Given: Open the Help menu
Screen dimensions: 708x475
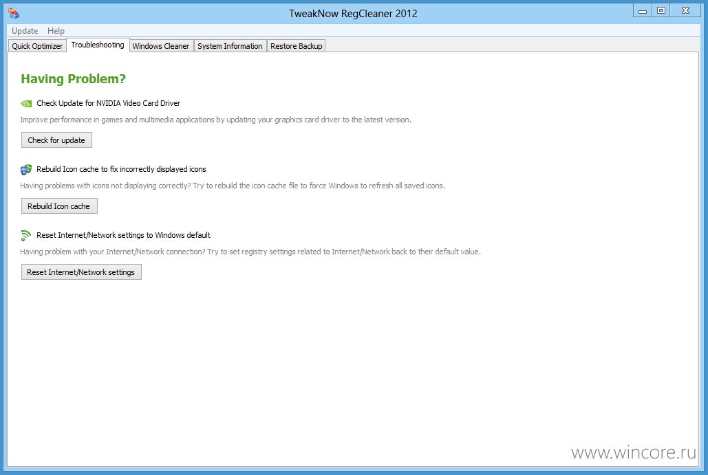Looking at the screenshot, I should pyautogui.click(x=56, y=31).
